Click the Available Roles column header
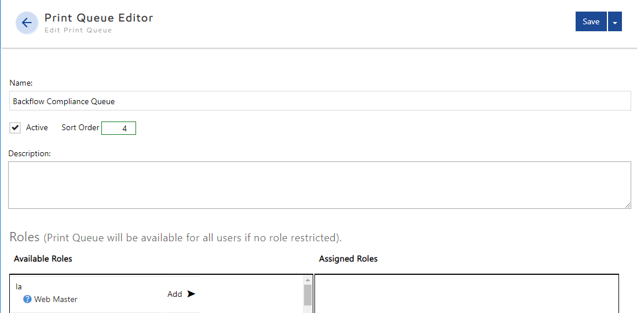 43,259
